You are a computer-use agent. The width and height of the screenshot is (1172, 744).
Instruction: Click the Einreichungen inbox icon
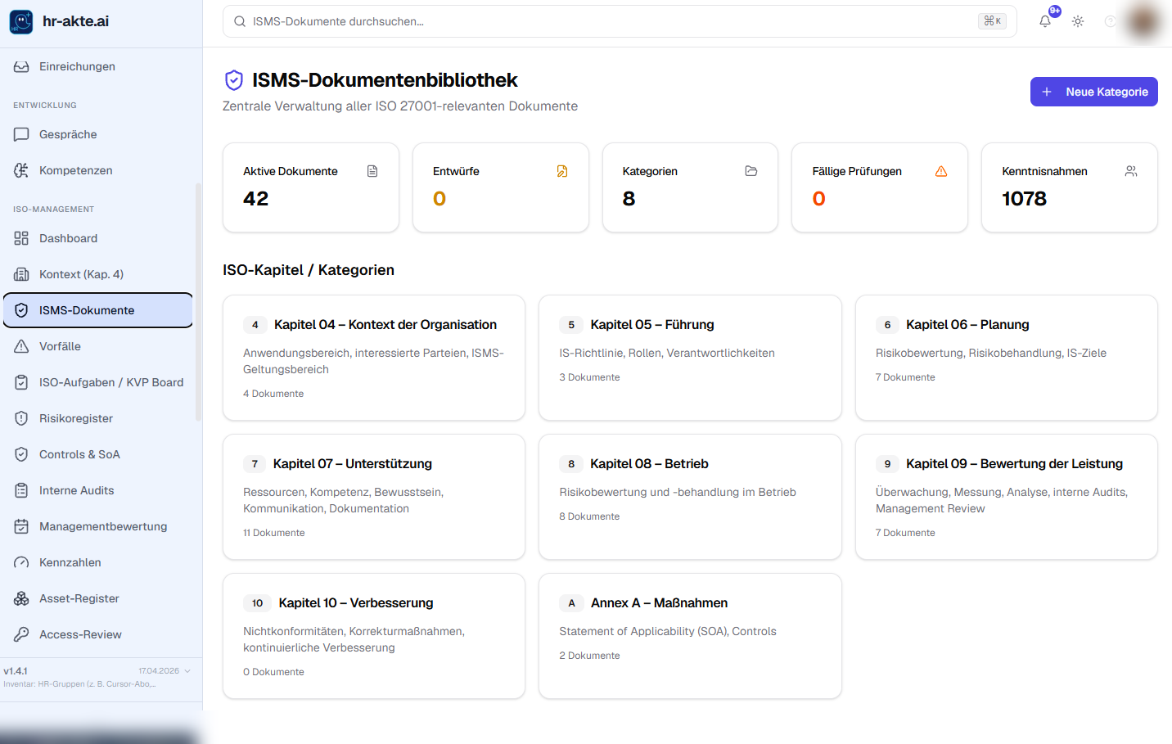point(21,66)
